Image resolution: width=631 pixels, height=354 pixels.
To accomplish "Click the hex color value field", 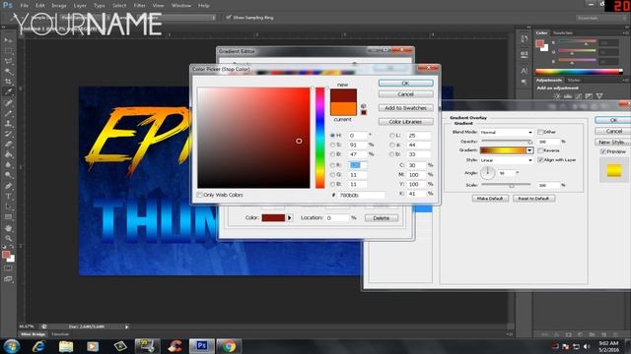I will coord(362,195).
